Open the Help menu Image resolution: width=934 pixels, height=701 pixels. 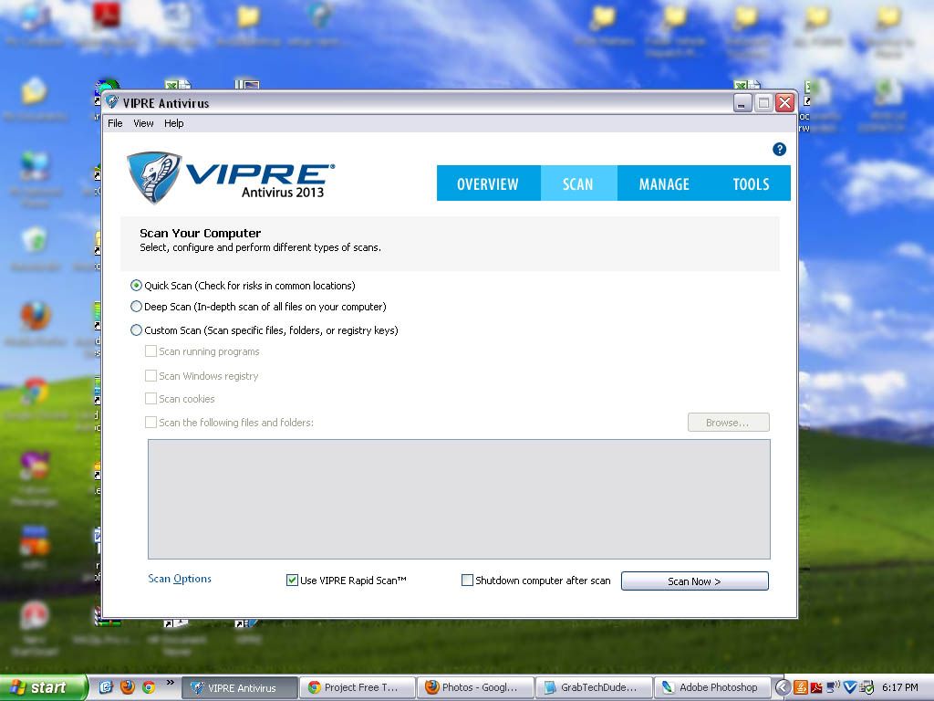pos(174,123)
